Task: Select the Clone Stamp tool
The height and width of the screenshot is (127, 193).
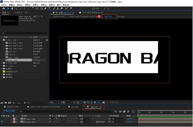Action: 58,8
